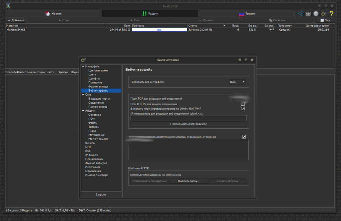
Task: Roll up the settings dialog with double-chevron icon
Action: [x=239, y=60]
